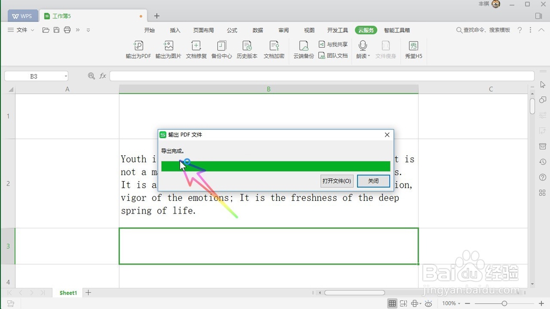Open the more options three-dot menu
The width and height of the screenshot is (550, 309).
530,30
